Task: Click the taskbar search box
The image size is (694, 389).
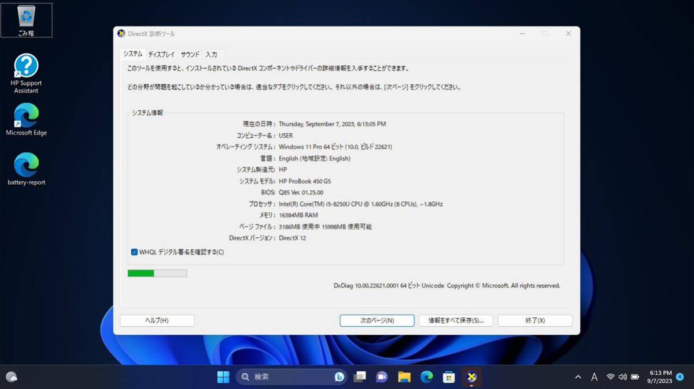Action: pos(291,377)
